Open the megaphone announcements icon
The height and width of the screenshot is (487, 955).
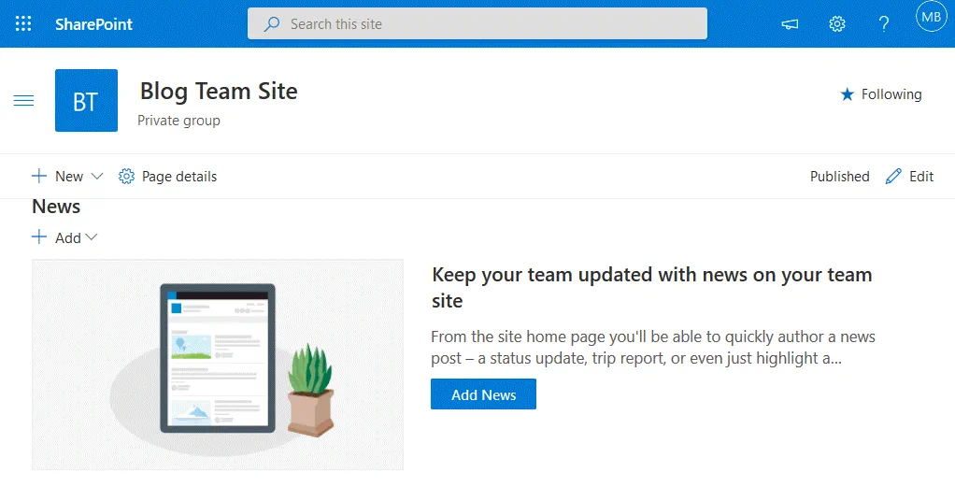click(790, 24)
